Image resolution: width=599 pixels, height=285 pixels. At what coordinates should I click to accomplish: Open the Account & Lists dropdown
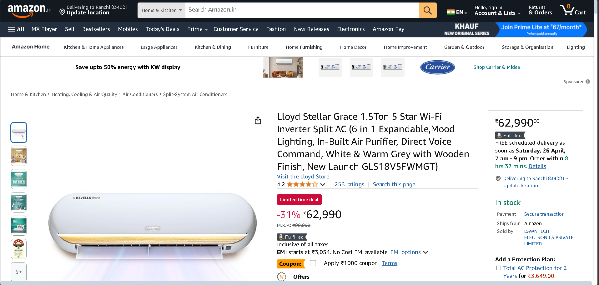497,10
